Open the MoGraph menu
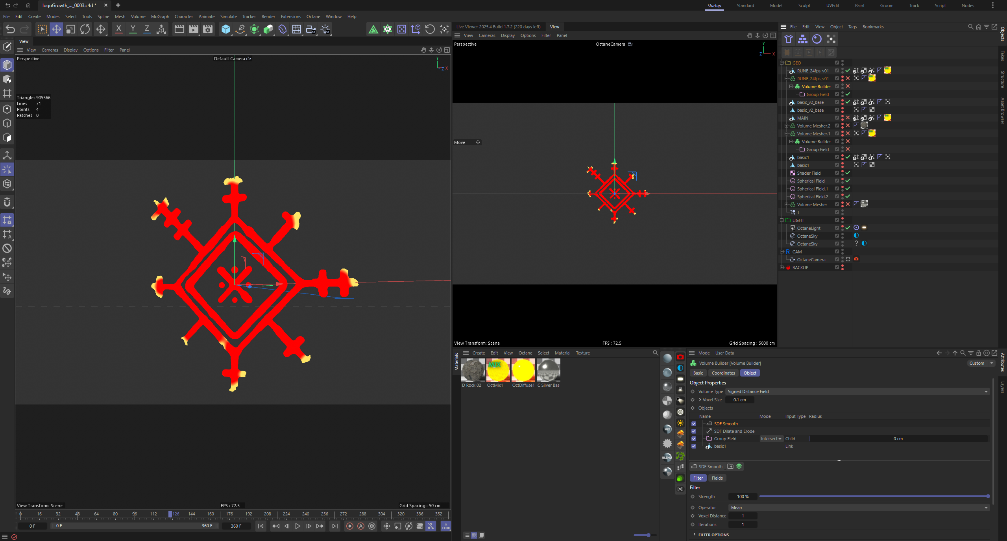This screenshot has width=1007, height=541. pos(159,17)
